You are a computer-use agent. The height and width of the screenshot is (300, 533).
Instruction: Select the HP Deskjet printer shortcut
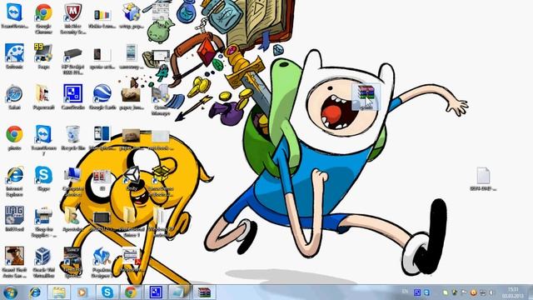[x=72, y=54]
